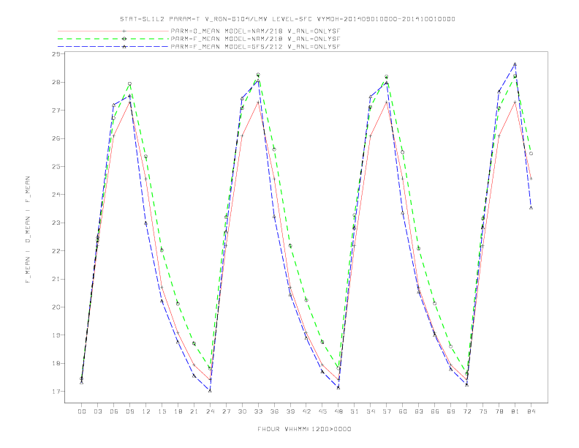This screenshot has width=579, height=448.
Task: Click y-axis tick label 19
Action: pyautogui.click(x=56, y=335)
